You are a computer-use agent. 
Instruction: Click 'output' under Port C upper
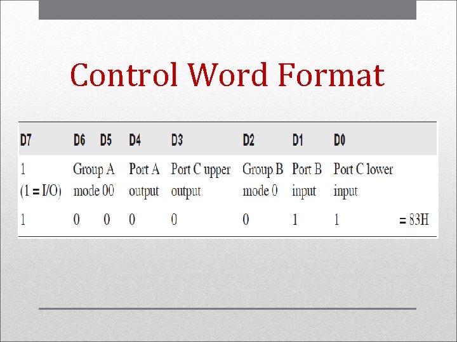[186, 192]
